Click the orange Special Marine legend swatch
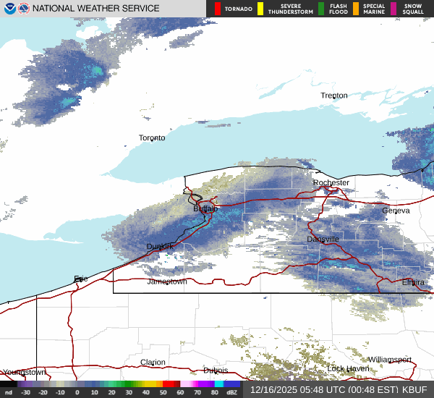Screen dimensions: 434x398 356,9
